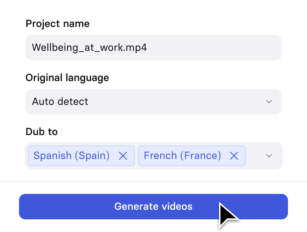The width and height of the screenshot is (307, 232).
Task: Start dubbing with the blue Generate videos button
Action: point(153,207)
